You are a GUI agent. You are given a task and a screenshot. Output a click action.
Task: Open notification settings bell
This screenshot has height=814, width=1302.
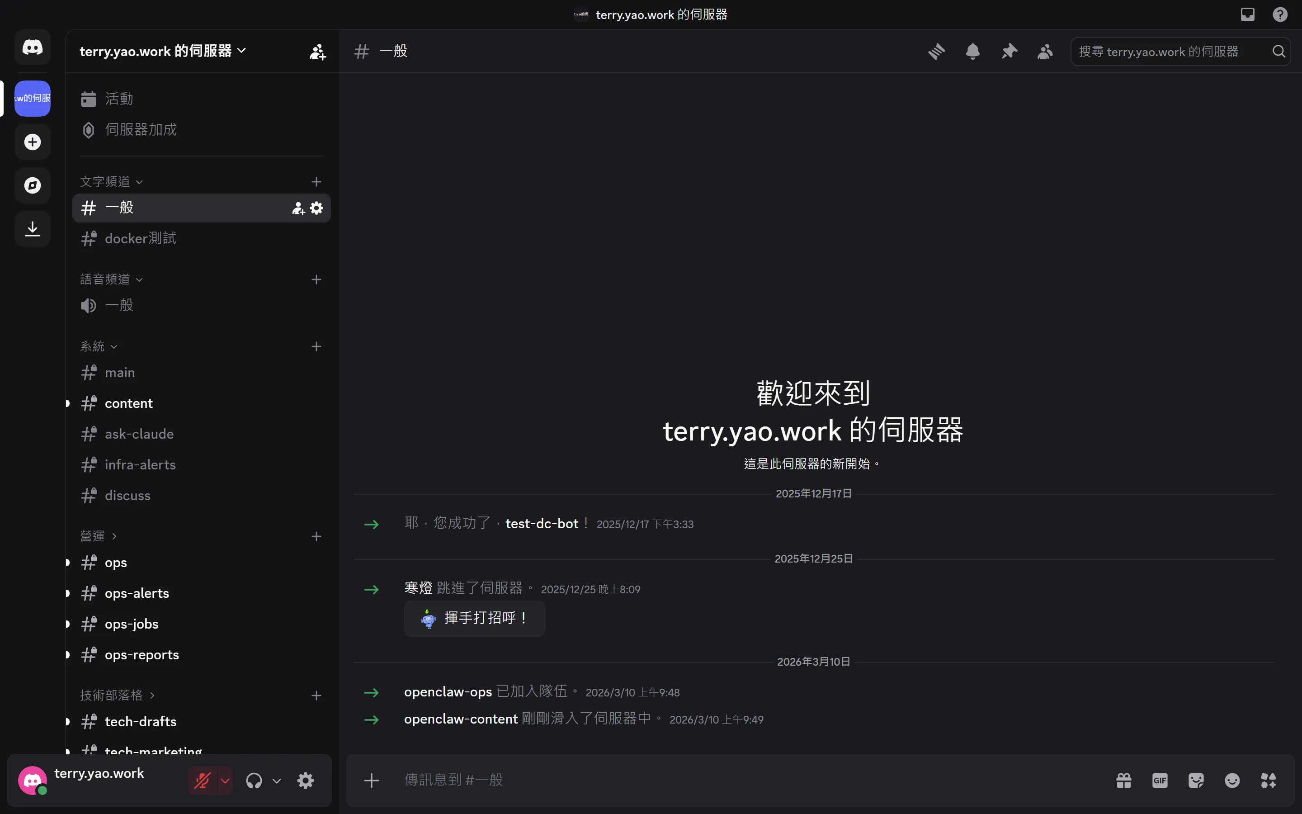pos(973,52)
